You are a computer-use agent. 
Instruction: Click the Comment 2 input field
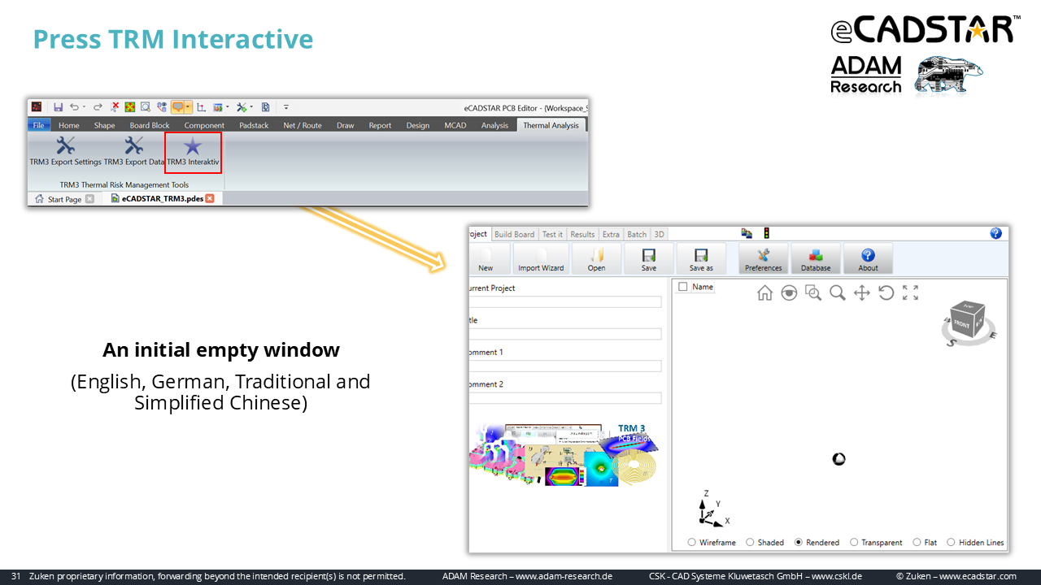(565, 398)
